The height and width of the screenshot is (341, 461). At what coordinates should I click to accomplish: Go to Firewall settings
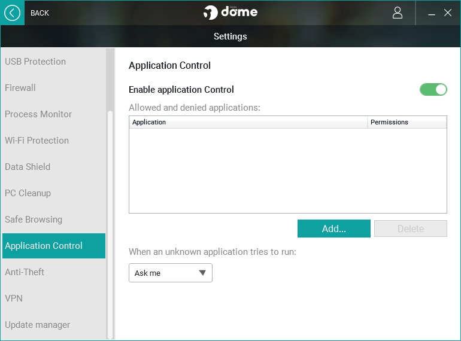[x=20, y=88]
